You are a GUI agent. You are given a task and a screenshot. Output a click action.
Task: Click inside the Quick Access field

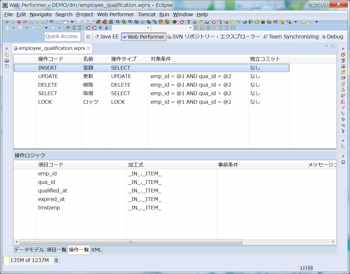pos(62,37)
